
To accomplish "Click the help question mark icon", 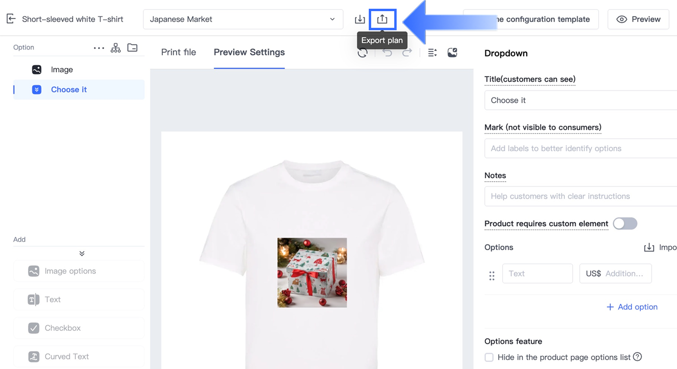I will [x=637, y=357].
